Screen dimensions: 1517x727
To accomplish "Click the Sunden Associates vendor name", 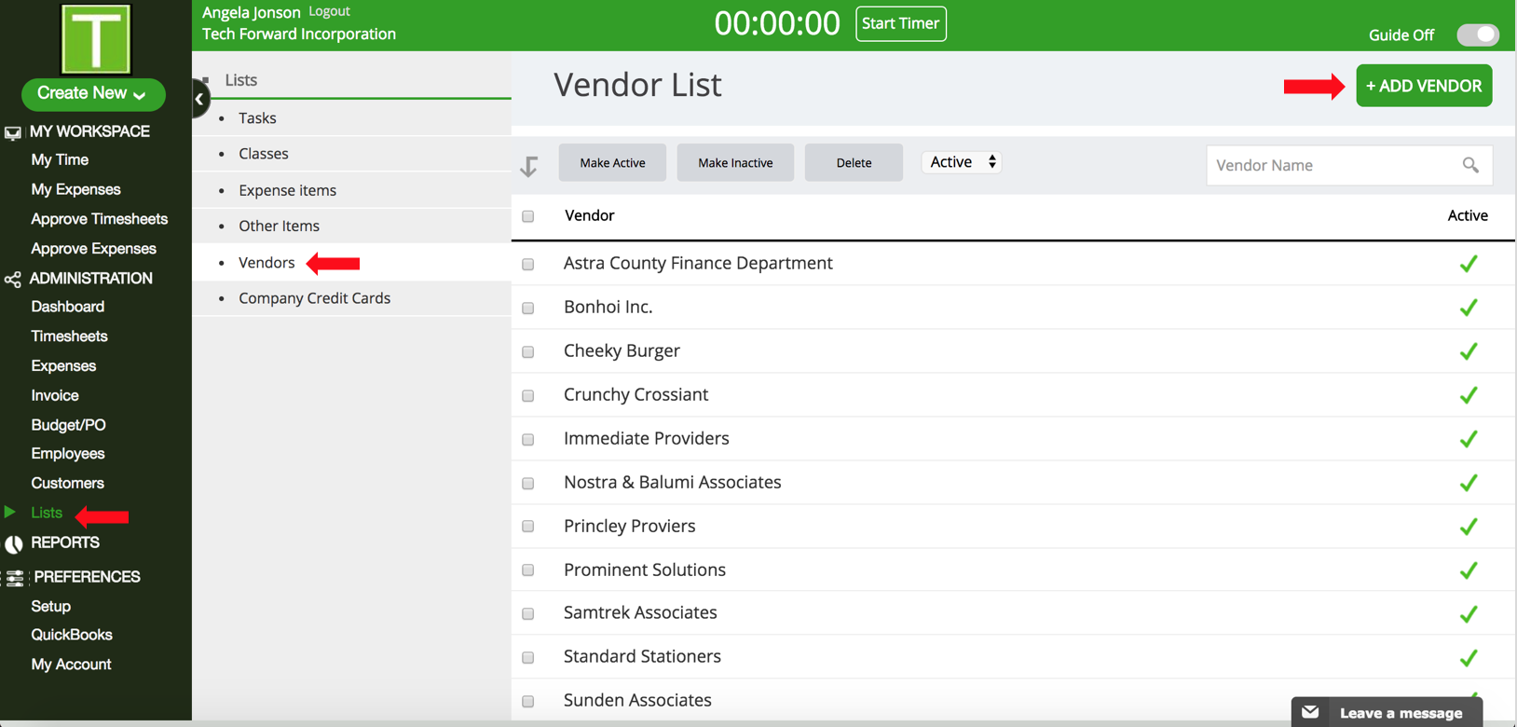I will click(637, 700).
